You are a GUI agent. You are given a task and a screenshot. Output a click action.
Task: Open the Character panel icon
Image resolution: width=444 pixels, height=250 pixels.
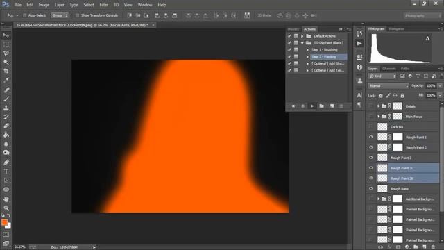pyautogui.click(x=359, y=95)
